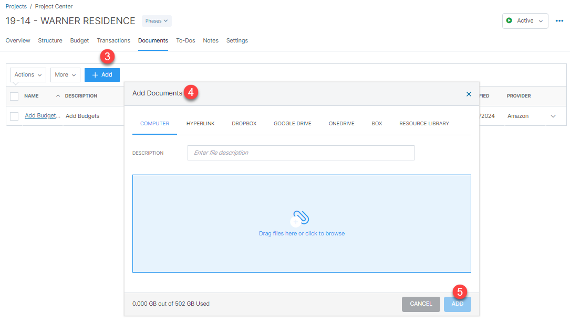Click the + Add button above the documents table
This screenshot has width=570, height=324.
pyautogui.click(x=102, y=74)
